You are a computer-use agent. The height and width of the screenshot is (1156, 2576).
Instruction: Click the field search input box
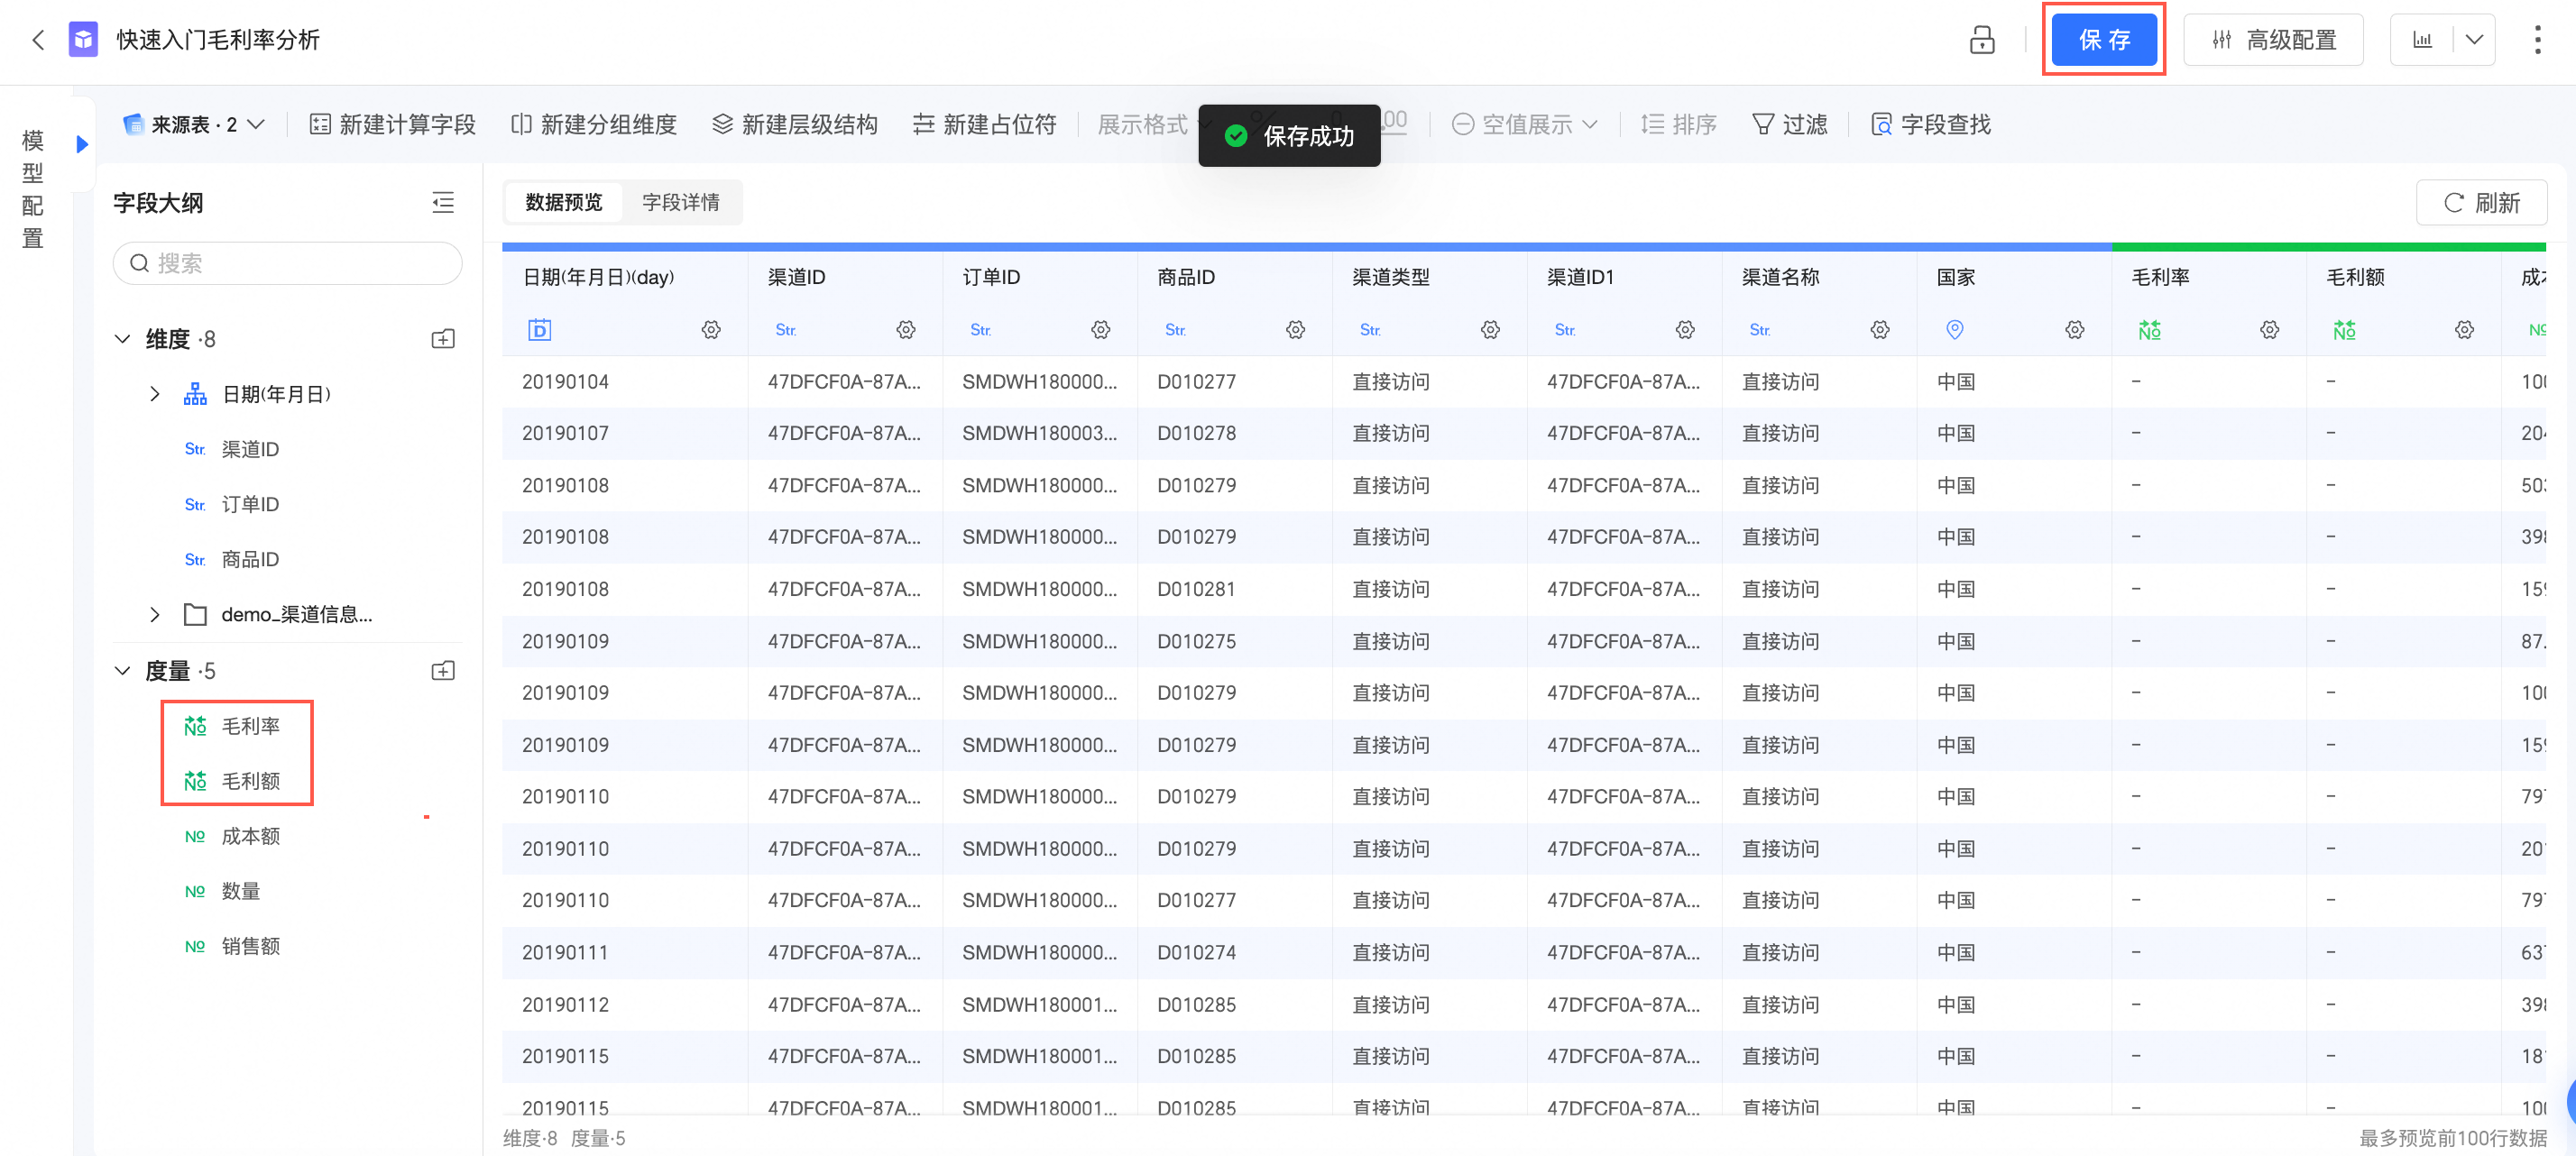[288, 263]
